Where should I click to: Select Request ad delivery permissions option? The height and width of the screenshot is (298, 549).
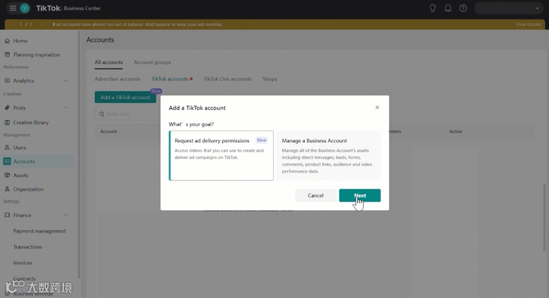[x=222, y=156]
